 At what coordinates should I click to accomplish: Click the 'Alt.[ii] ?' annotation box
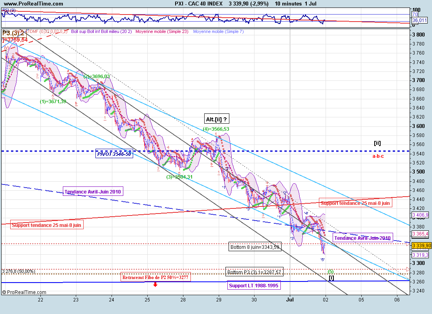tap(216, 119)
